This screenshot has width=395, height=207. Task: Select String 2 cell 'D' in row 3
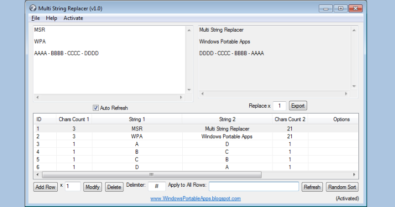click(227, 144)
